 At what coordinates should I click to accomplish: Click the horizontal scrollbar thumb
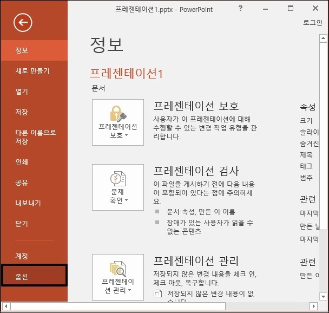click(118, 306)
